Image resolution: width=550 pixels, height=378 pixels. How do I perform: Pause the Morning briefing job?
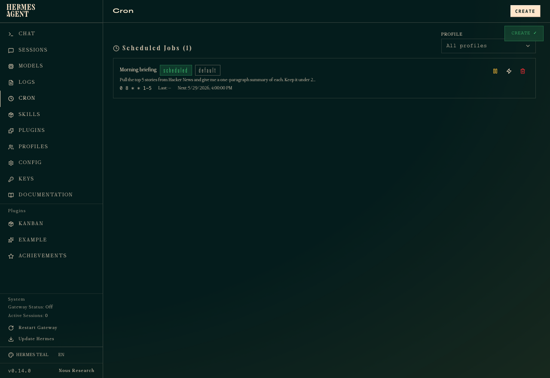point(495,71)
